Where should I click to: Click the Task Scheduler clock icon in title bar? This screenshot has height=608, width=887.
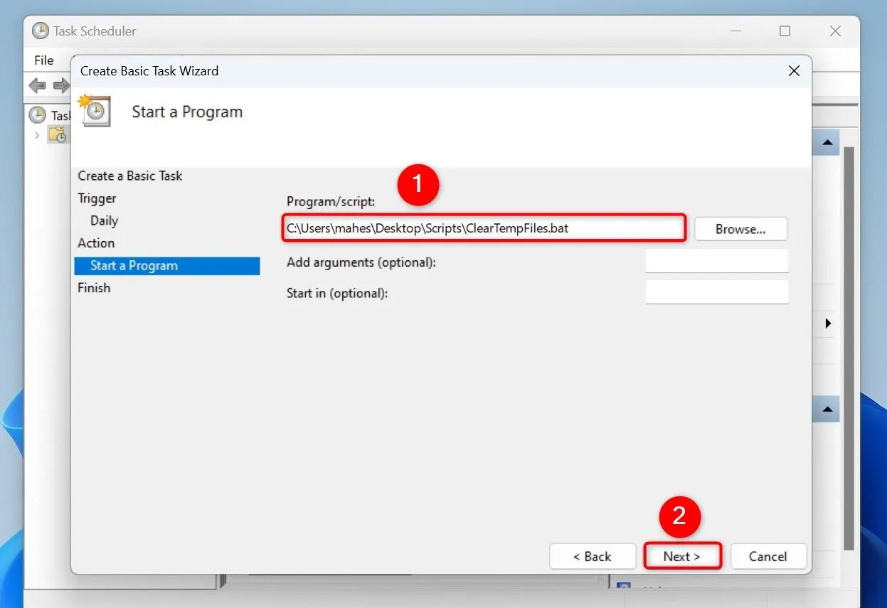point(41,31)
